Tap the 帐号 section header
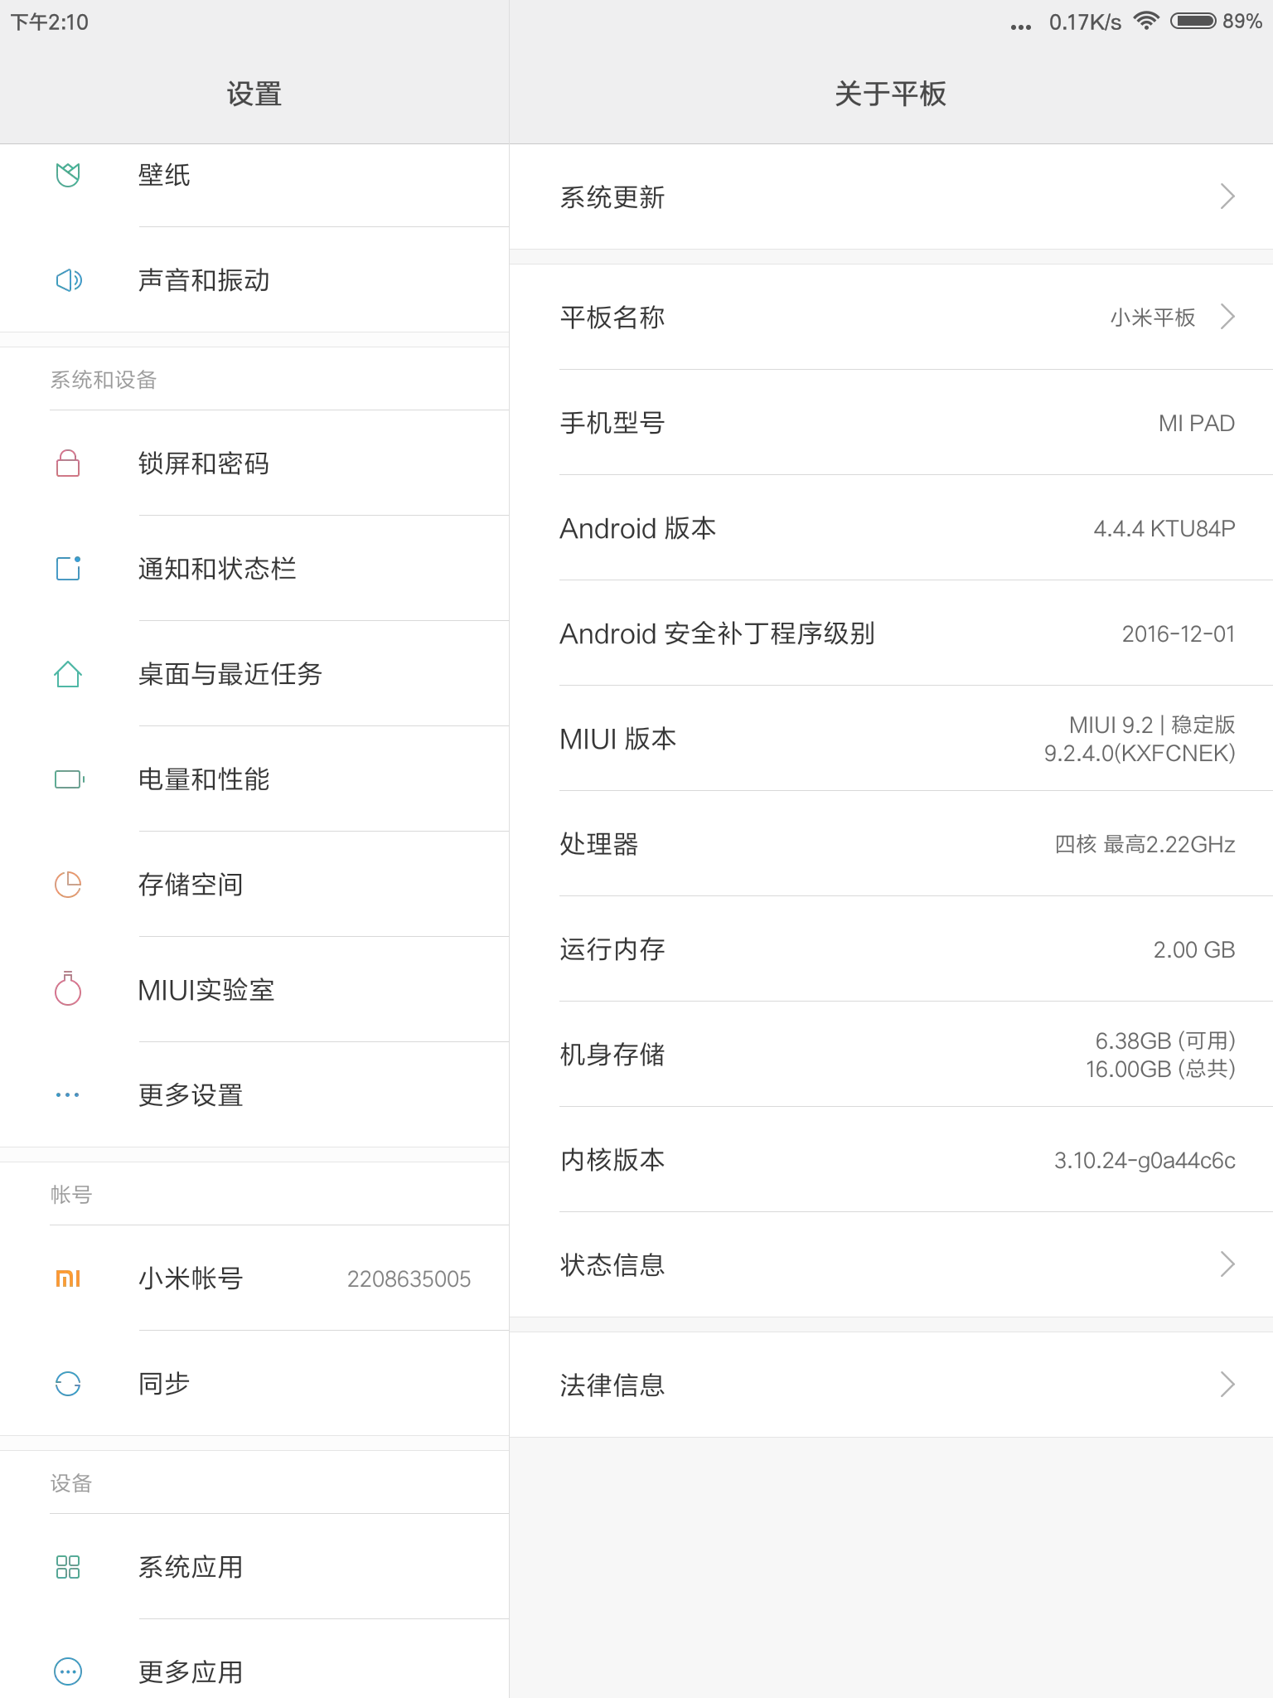This screenshot has height=1698, width=1273. 71,1195
